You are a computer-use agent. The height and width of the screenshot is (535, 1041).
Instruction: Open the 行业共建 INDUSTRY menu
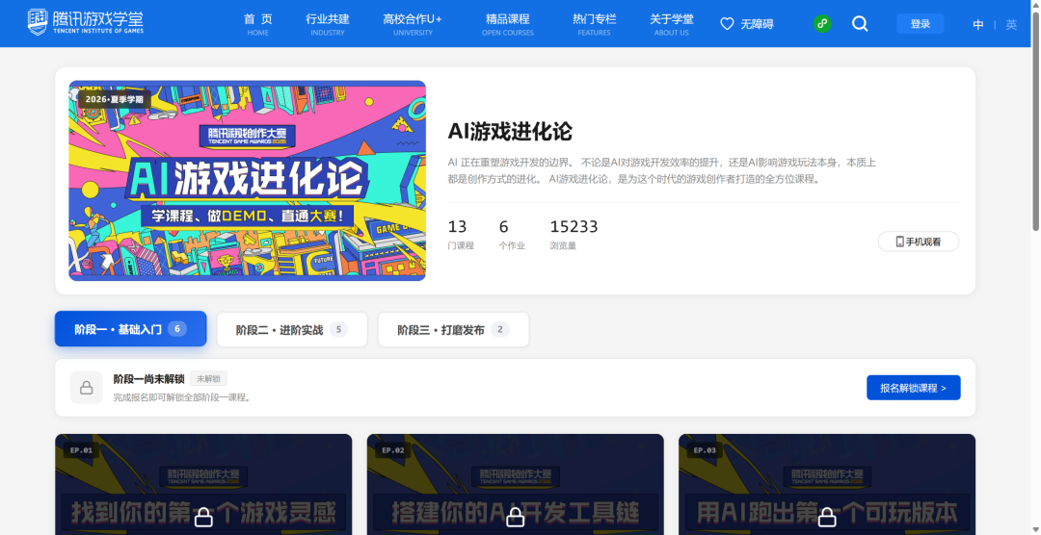click(x=328, y=24)
